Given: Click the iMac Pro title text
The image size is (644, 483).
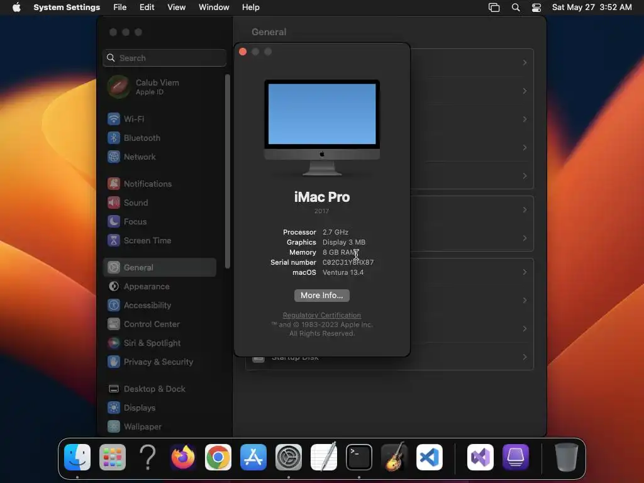Looking at the screenshot, I should point(322,197).
